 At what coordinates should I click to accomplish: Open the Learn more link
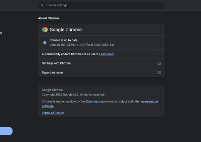[x=107, y=54]
